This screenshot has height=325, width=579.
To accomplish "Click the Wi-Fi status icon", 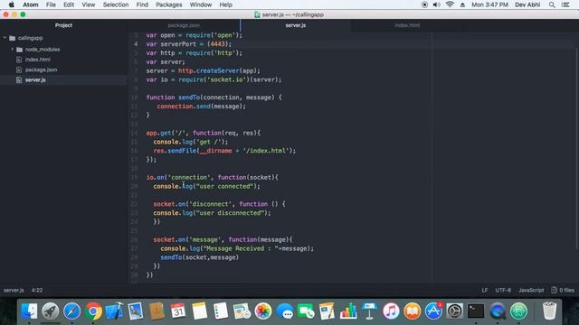I will click(450, 5).
